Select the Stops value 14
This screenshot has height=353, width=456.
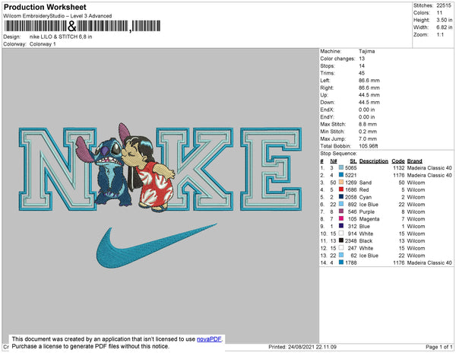click(x=362, y=65)
